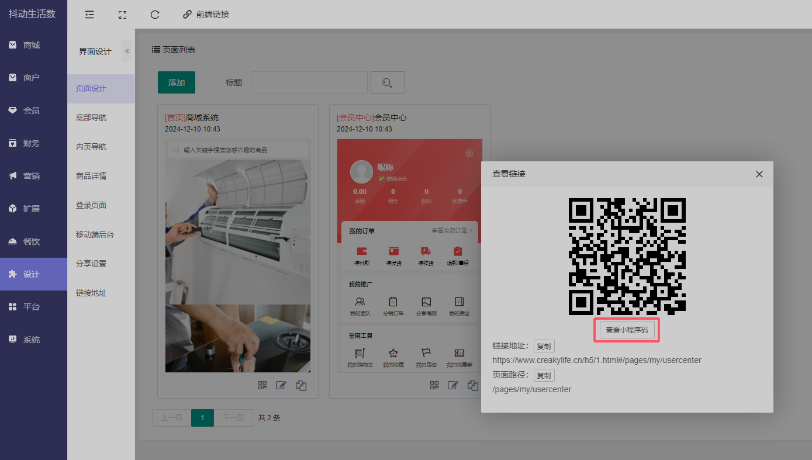Open 商城 in left sidebar

coord(33,45)
